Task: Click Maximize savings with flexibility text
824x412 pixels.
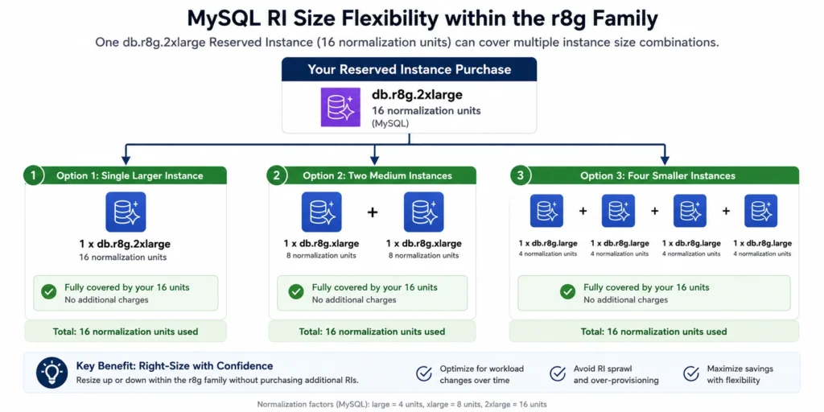Action: click(740, 374)
